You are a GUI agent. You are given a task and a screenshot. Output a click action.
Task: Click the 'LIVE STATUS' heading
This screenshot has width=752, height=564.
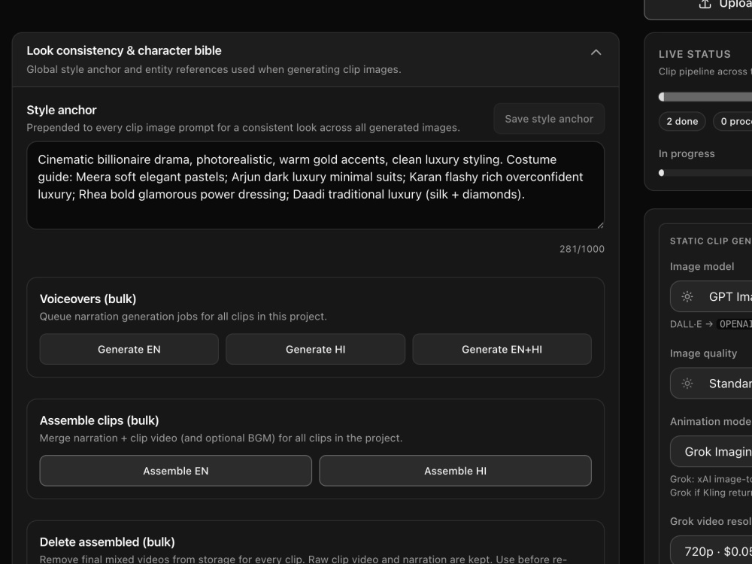pos(694,54)
